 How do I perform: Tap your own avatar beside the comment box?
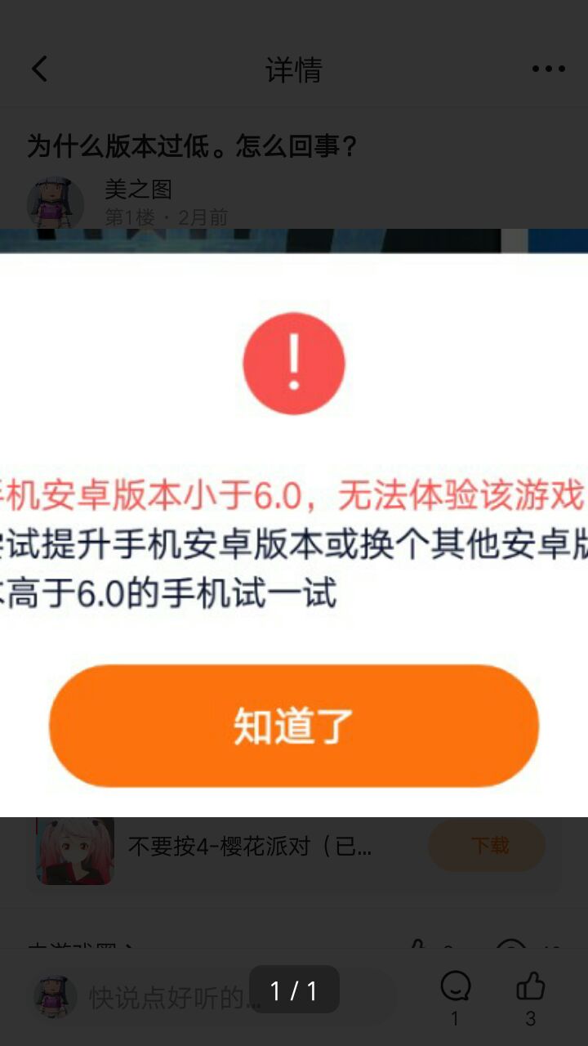[x=56, y=995]
